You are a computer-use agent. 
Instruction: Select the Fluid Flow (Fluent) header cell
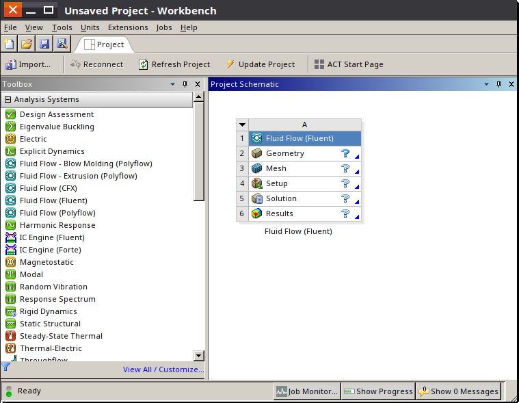305,138
